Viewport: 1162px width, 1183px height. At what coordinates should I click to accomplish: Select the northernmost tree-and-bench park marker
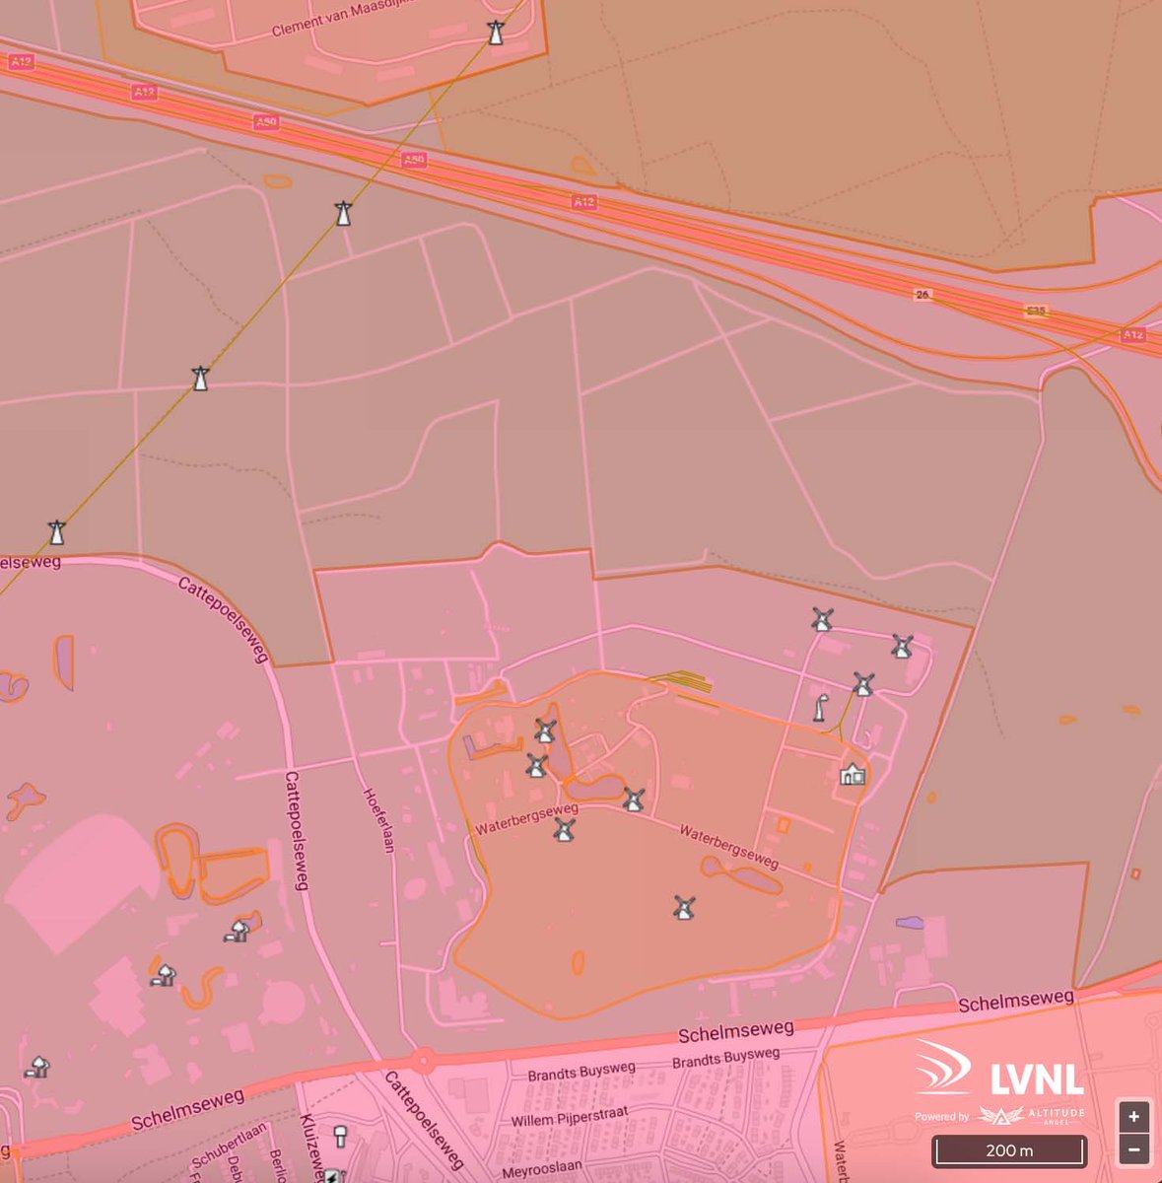[x=237, y=930]
